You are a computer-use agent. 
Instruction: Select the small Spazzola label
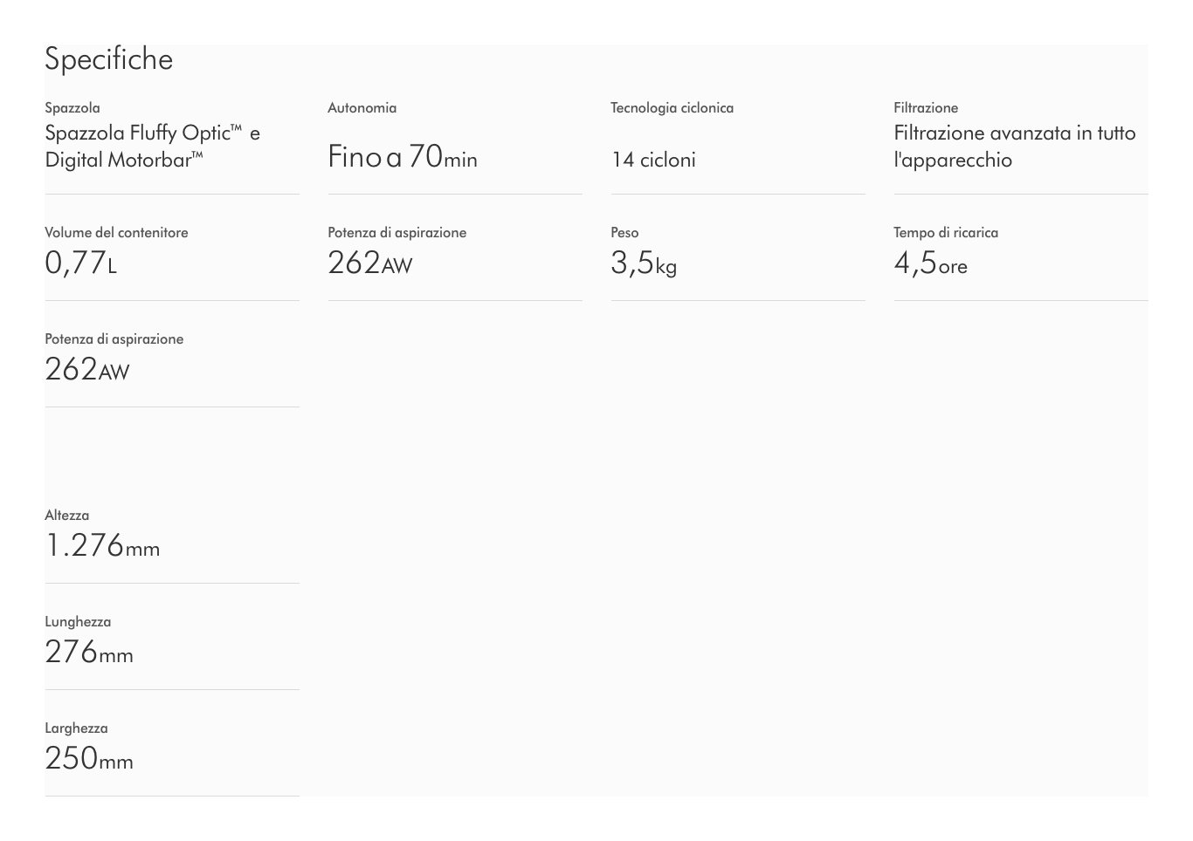pyautogui.click(x=72, y=108)
